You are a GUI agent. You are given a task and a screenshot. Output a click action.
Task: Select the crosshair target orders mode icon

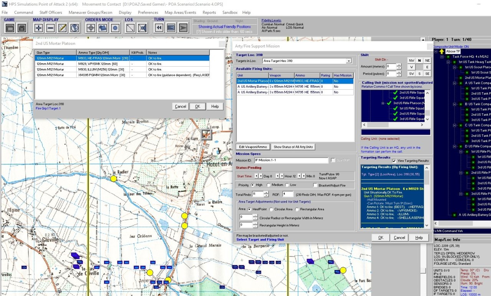click(91, 28)
